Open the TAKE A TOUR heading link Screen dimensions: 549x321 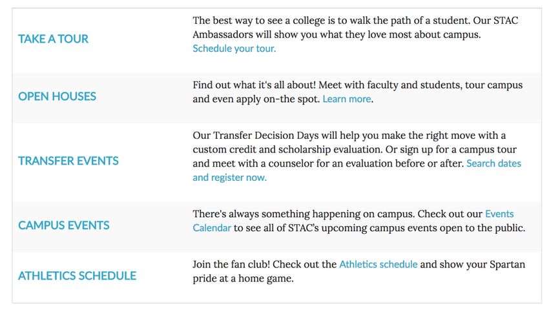[x=53, y=39]
